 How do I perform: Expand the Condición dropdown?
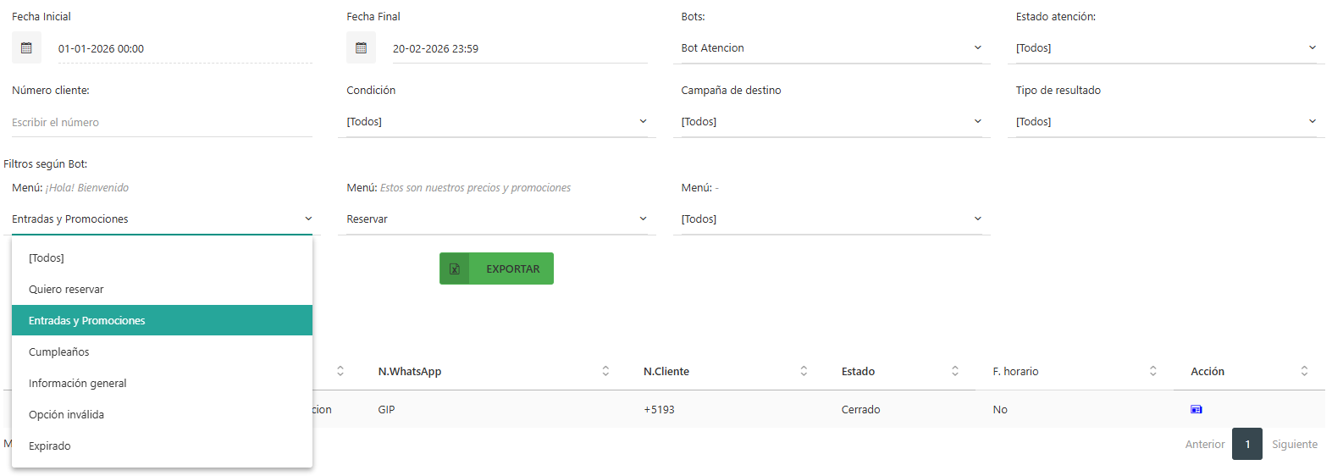(x=497, y=122)
